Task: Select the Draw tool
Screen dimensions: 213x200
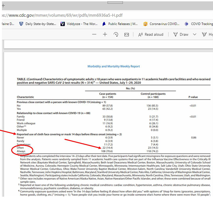Action: (x=181, y=35)
